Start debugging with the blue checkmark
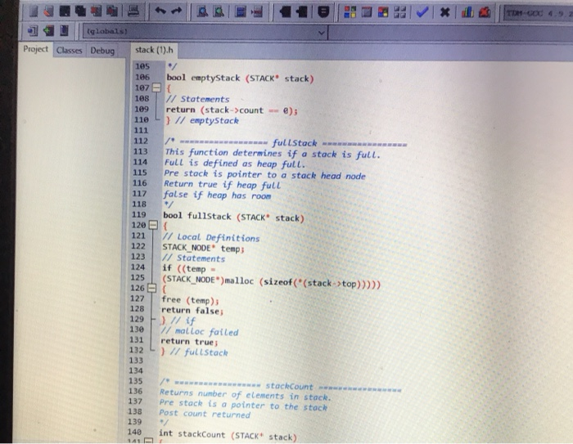This screenshot has width=573, height=444. click(x=422, y=12)
